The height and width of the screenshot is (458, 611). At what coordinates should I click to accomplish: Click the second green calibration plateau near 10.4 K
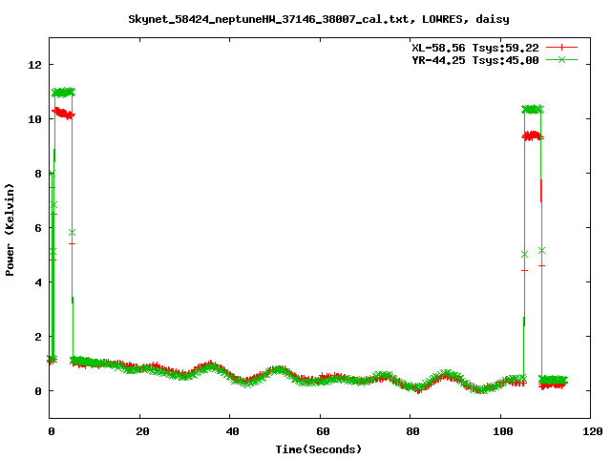click(533, 110)
